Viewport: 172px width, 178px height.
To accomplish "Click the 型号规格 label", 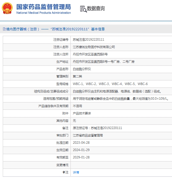I will click(x=62, y=84).
